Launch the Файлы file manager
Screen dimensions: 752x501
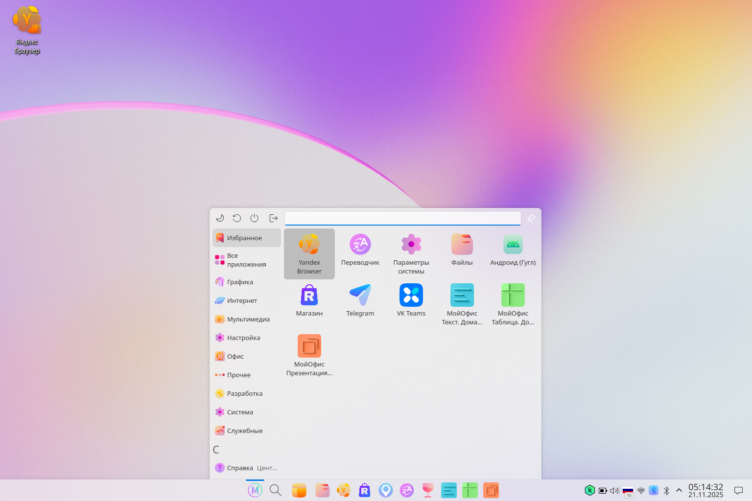pos(462,250)
